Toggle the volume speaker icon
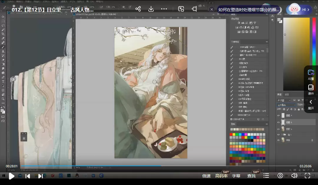Image resolution: width=318 pixels, height=185 pixels. click(x=294, y=176)
